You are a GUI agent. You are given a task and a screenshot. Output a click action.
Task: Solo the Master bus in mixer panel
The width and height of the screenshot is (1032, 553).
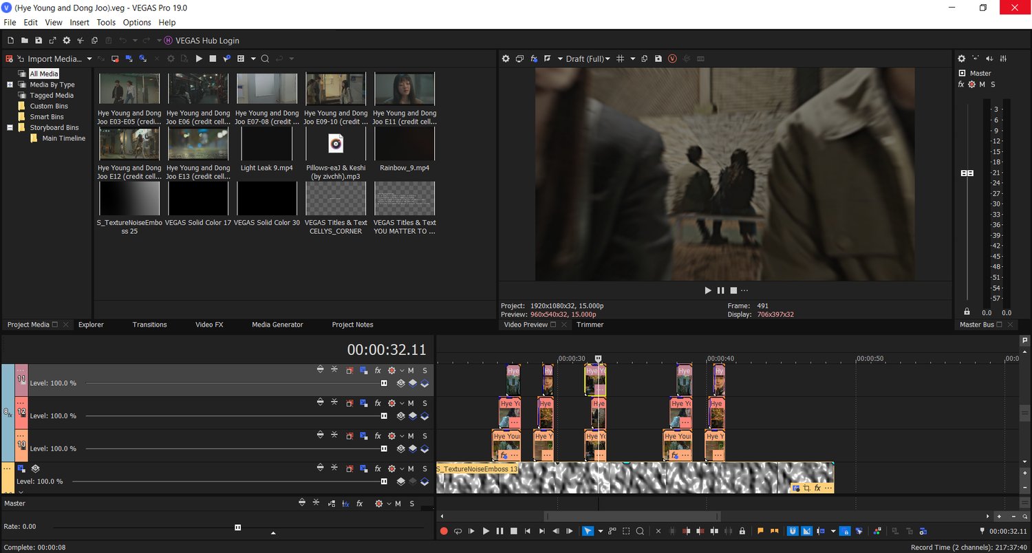[x=993, y=85]
